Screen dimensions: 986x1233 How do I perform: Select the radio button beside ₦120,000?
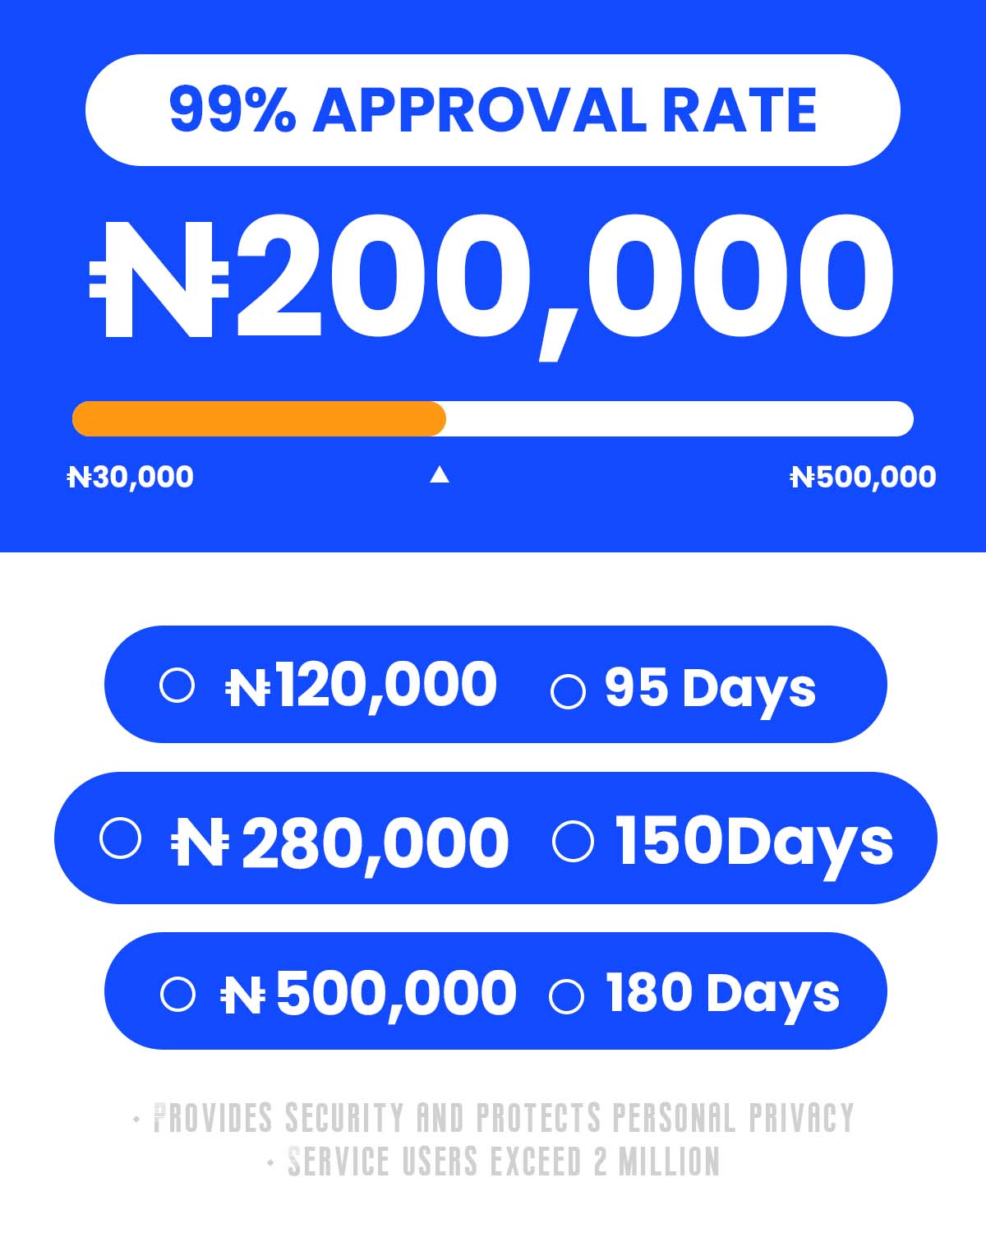click(x=177, y=685)
